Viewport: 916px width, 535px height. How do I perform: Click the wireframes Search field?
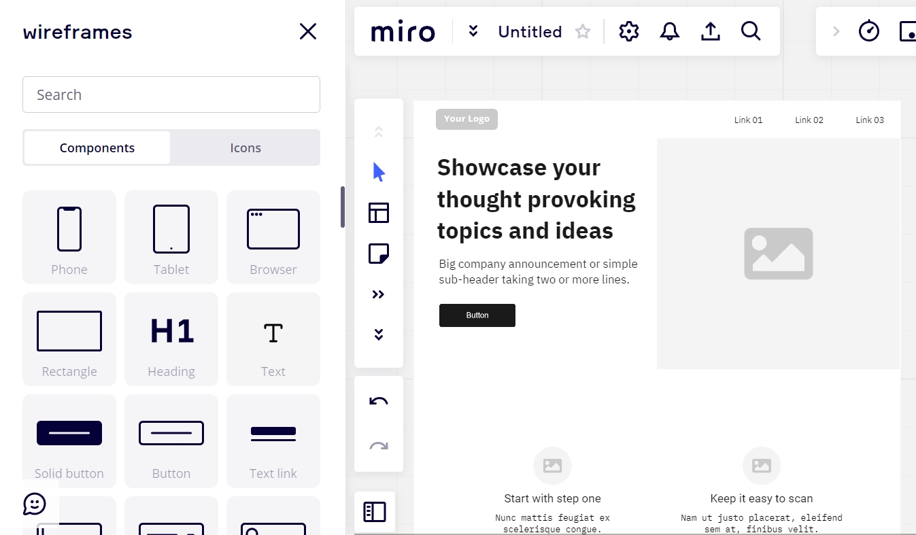(171, 94)
